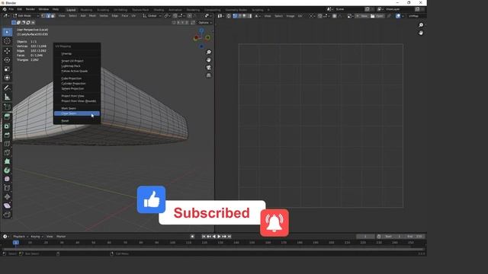
Task: Enable UV vertex selection mode
Action: (236, 16)
